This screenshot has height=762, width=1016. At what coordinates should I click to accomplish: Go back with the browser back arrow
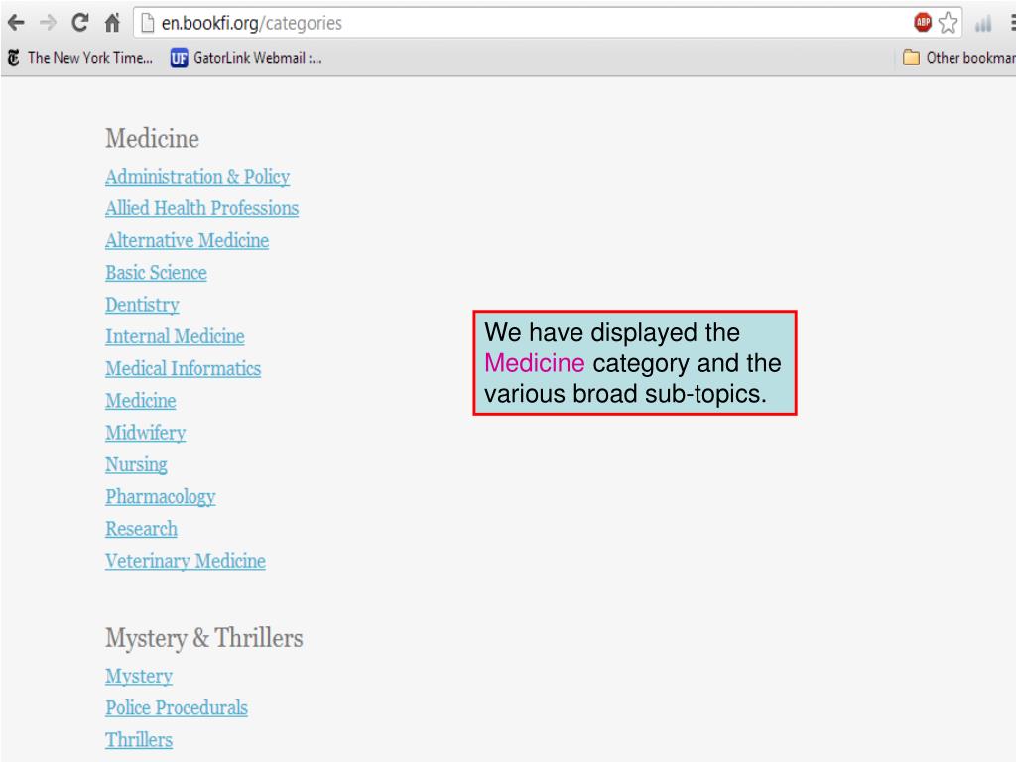tap(16, 24)
